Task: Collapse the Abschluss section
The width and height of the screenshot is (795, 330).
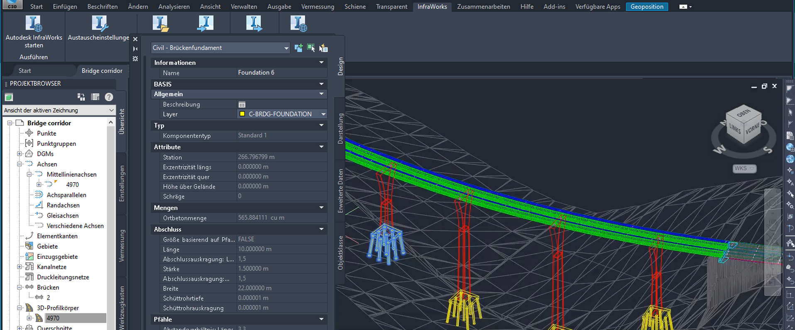Action: pyautogui.click(x=321, y=229)
